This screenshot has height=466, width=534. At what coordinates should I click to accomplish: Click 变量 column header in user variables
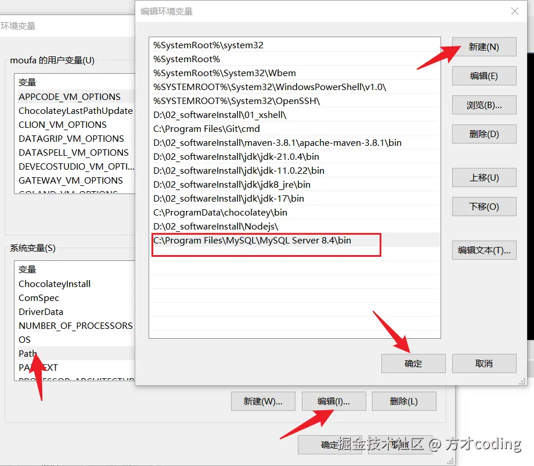(x=27, y=82)
